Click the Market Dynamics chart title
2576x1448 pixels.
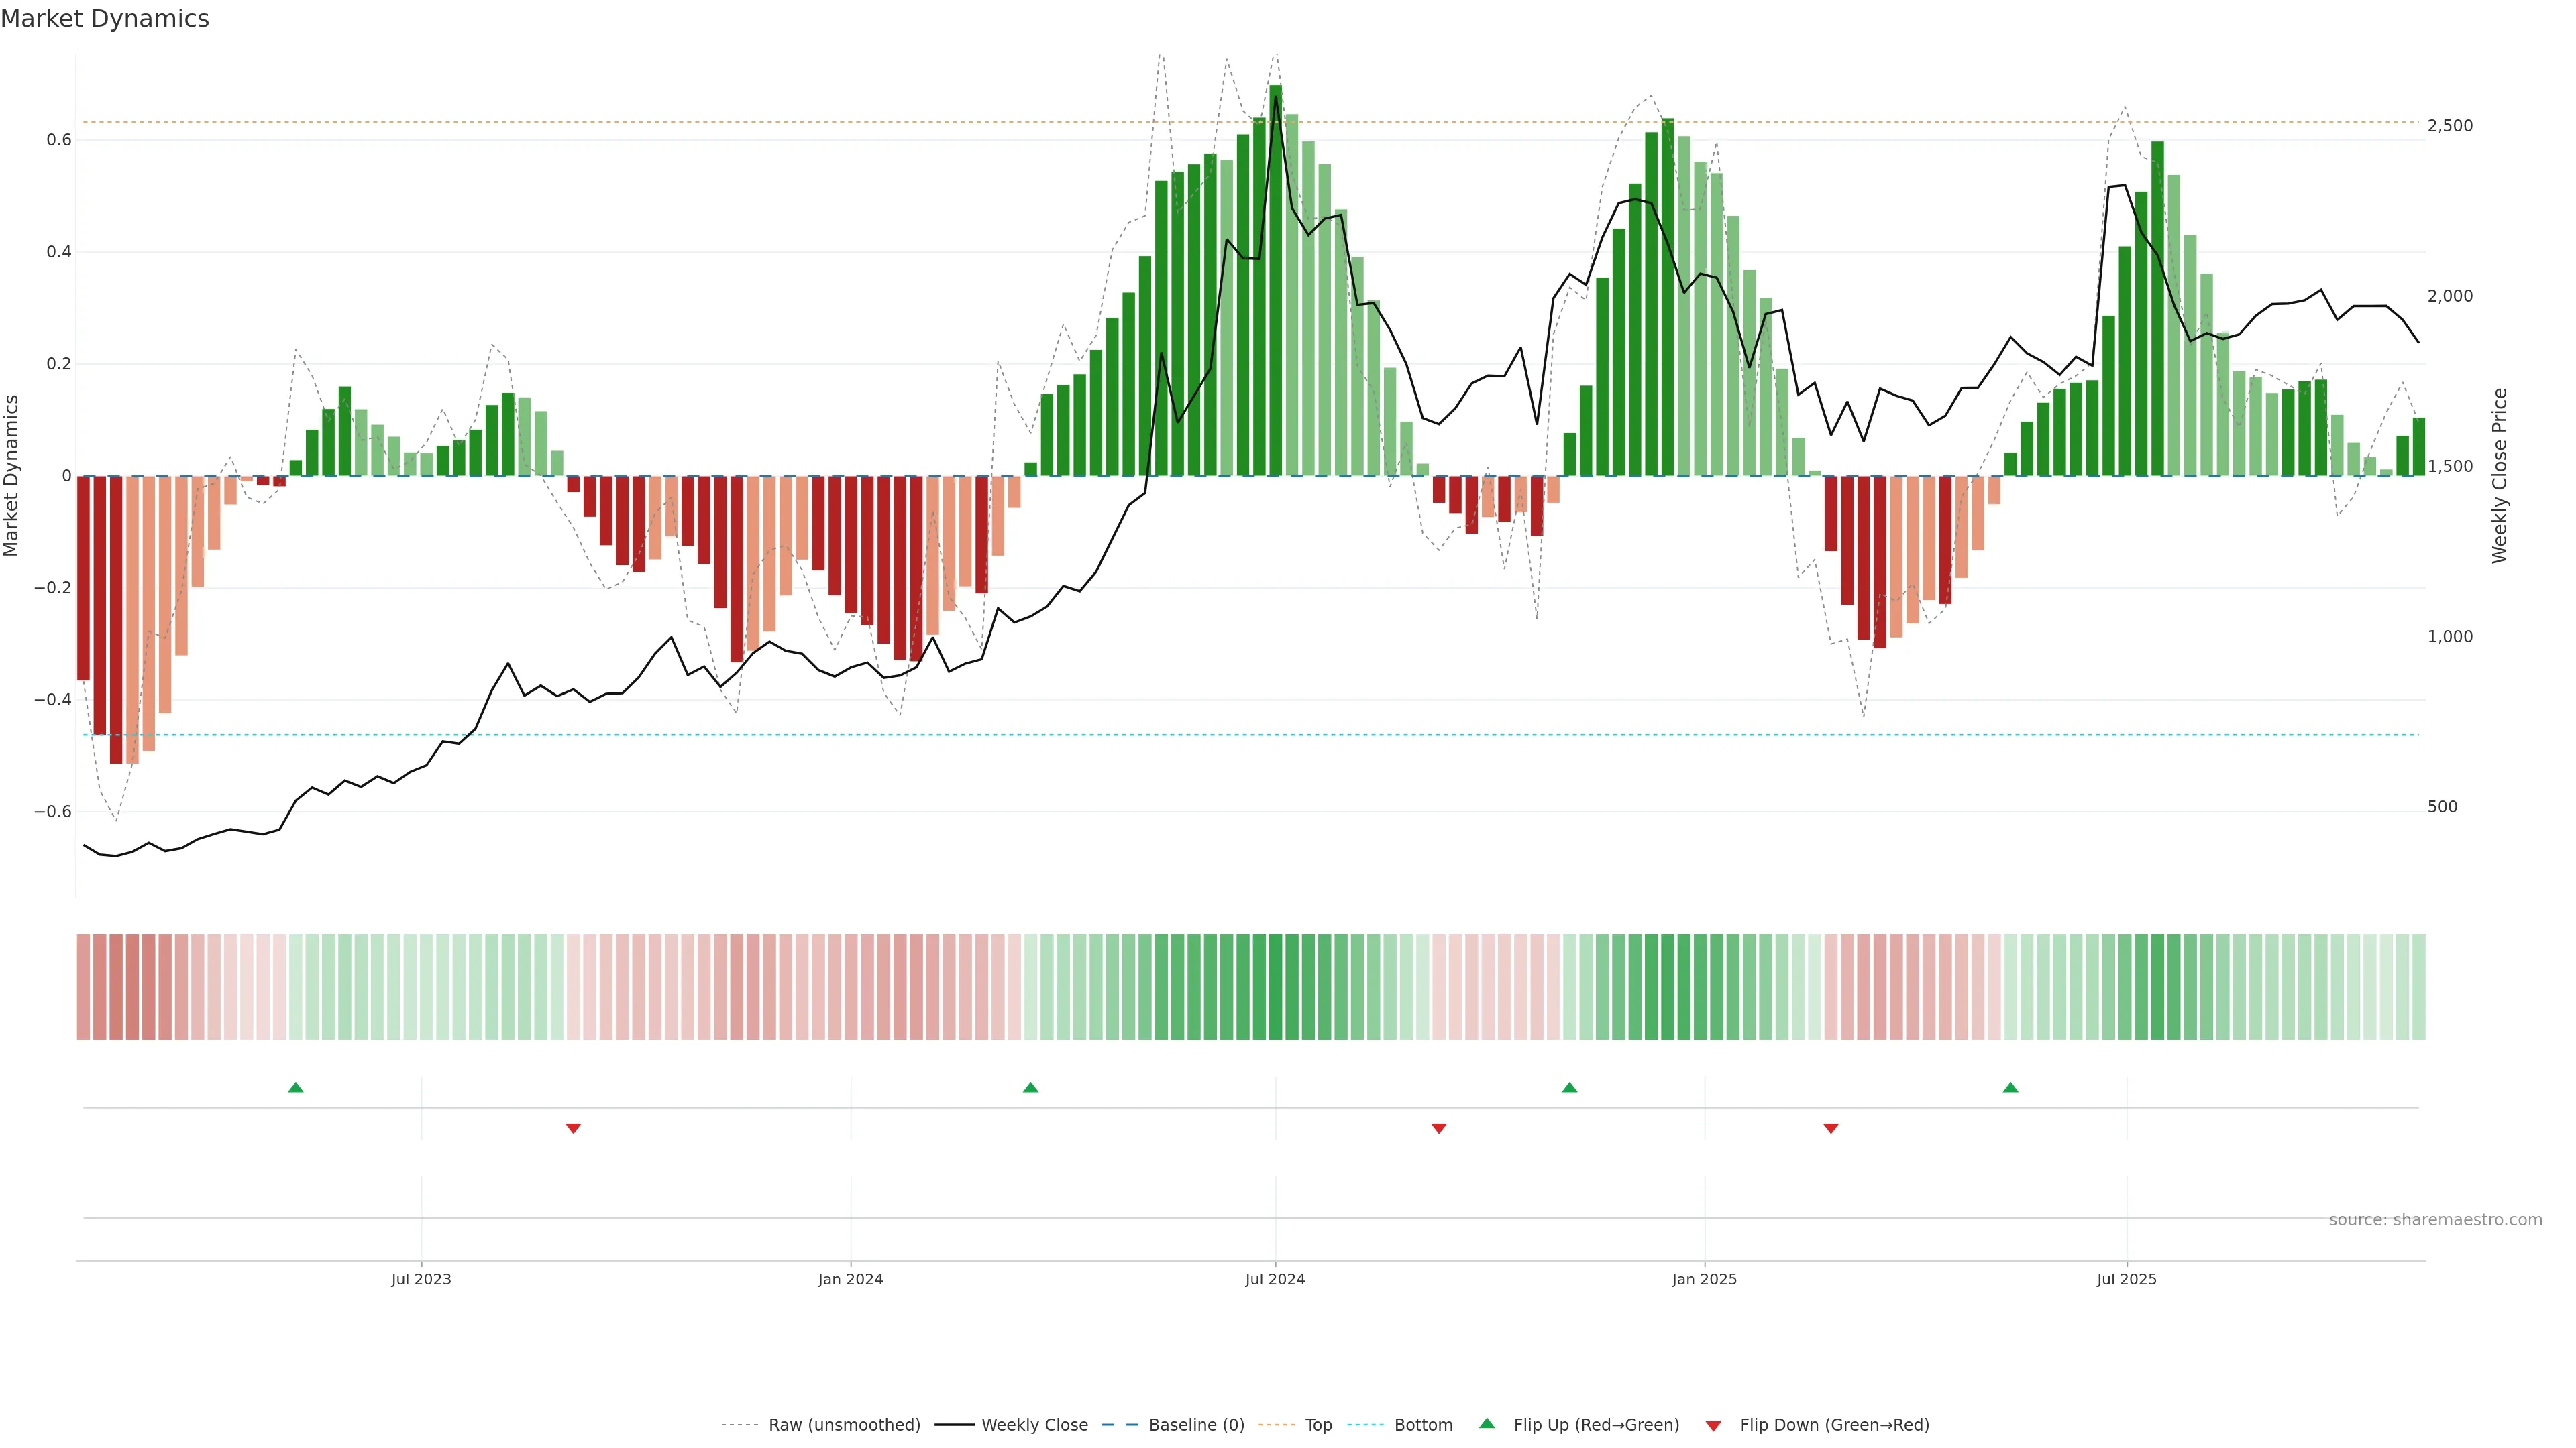(x=105, y=19)
